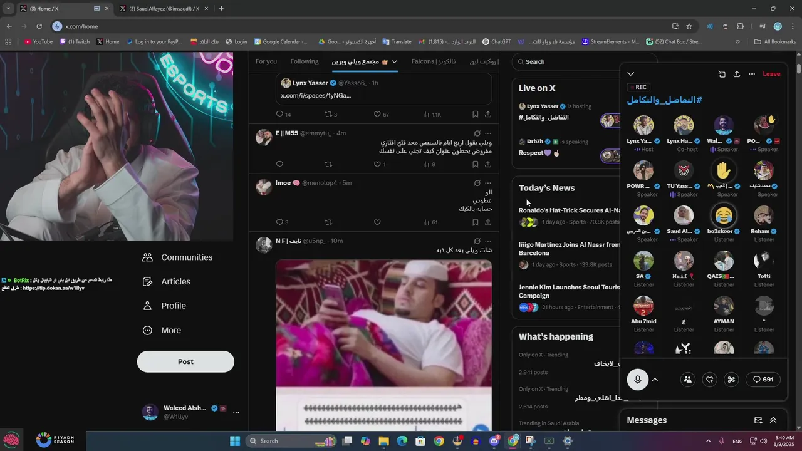Open Articles in sidebar
This screenshot has width=802, height=451.
(x=167, y=282)
